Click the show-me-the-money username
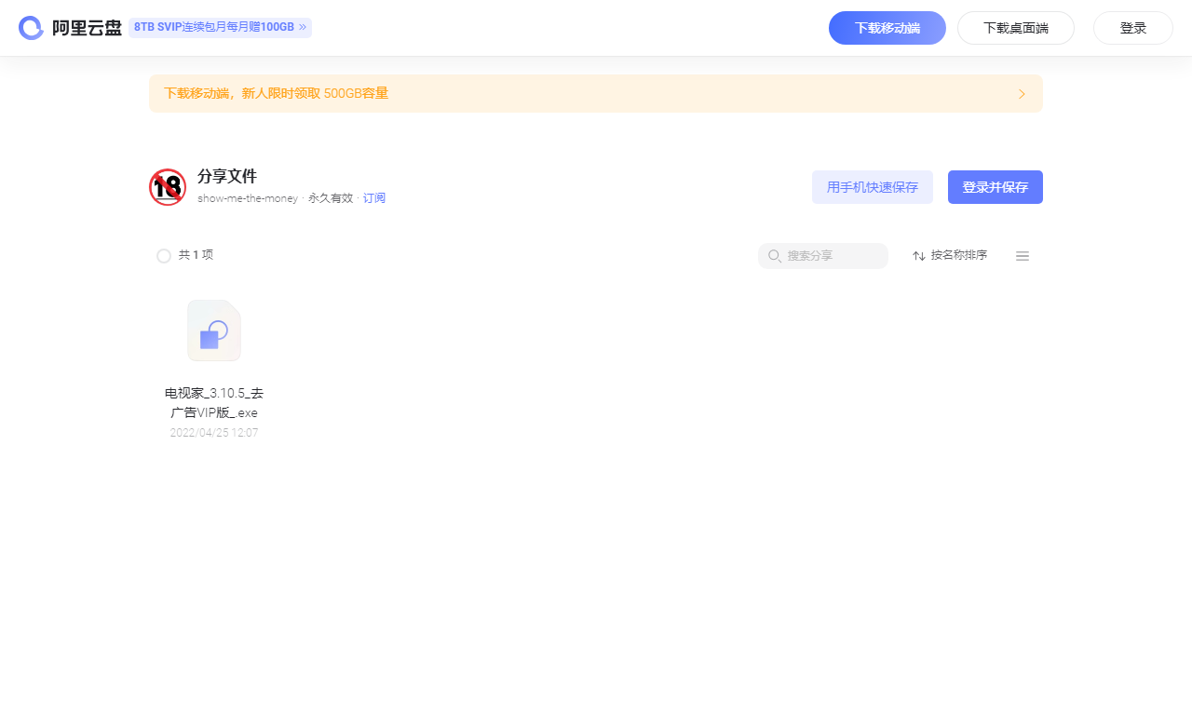Screen dimensions: 1192x715 pyautogui.click(x=248, y=198)
